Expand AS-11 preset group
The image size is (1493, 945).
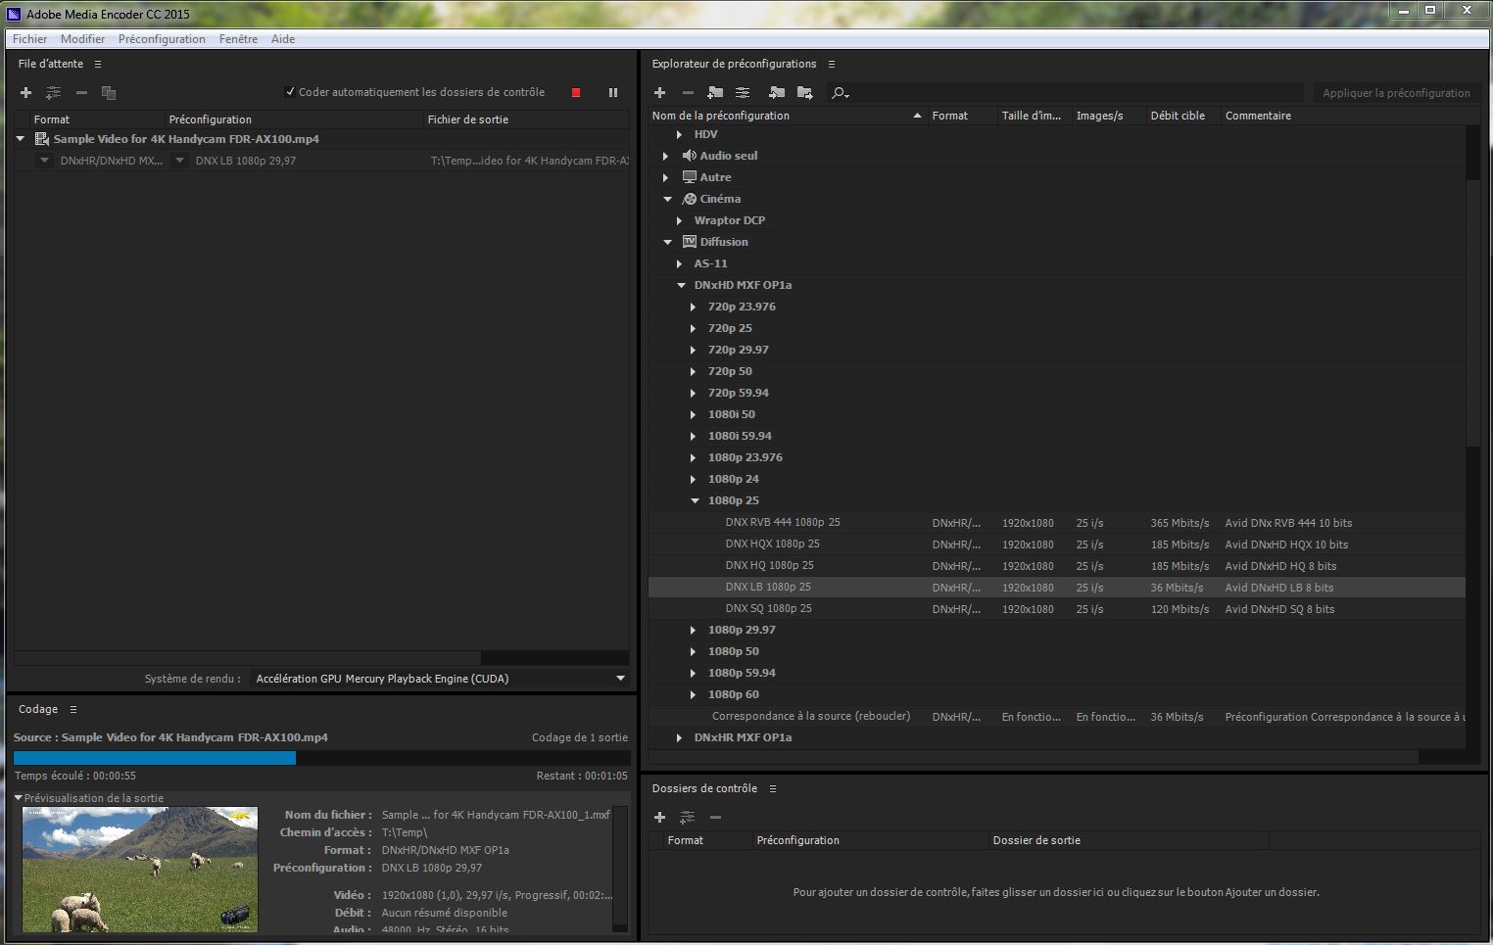click(679, 263)
